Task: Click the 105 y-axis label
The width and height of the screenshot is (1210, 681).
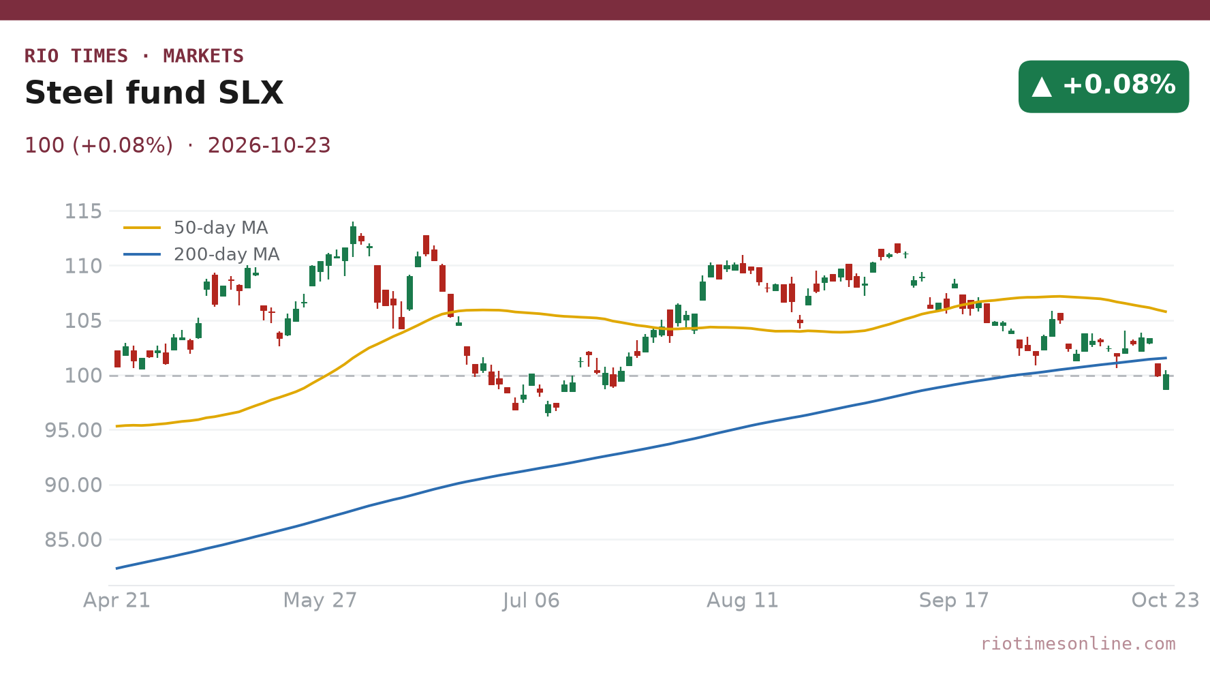Action: (x=83, y=320)
